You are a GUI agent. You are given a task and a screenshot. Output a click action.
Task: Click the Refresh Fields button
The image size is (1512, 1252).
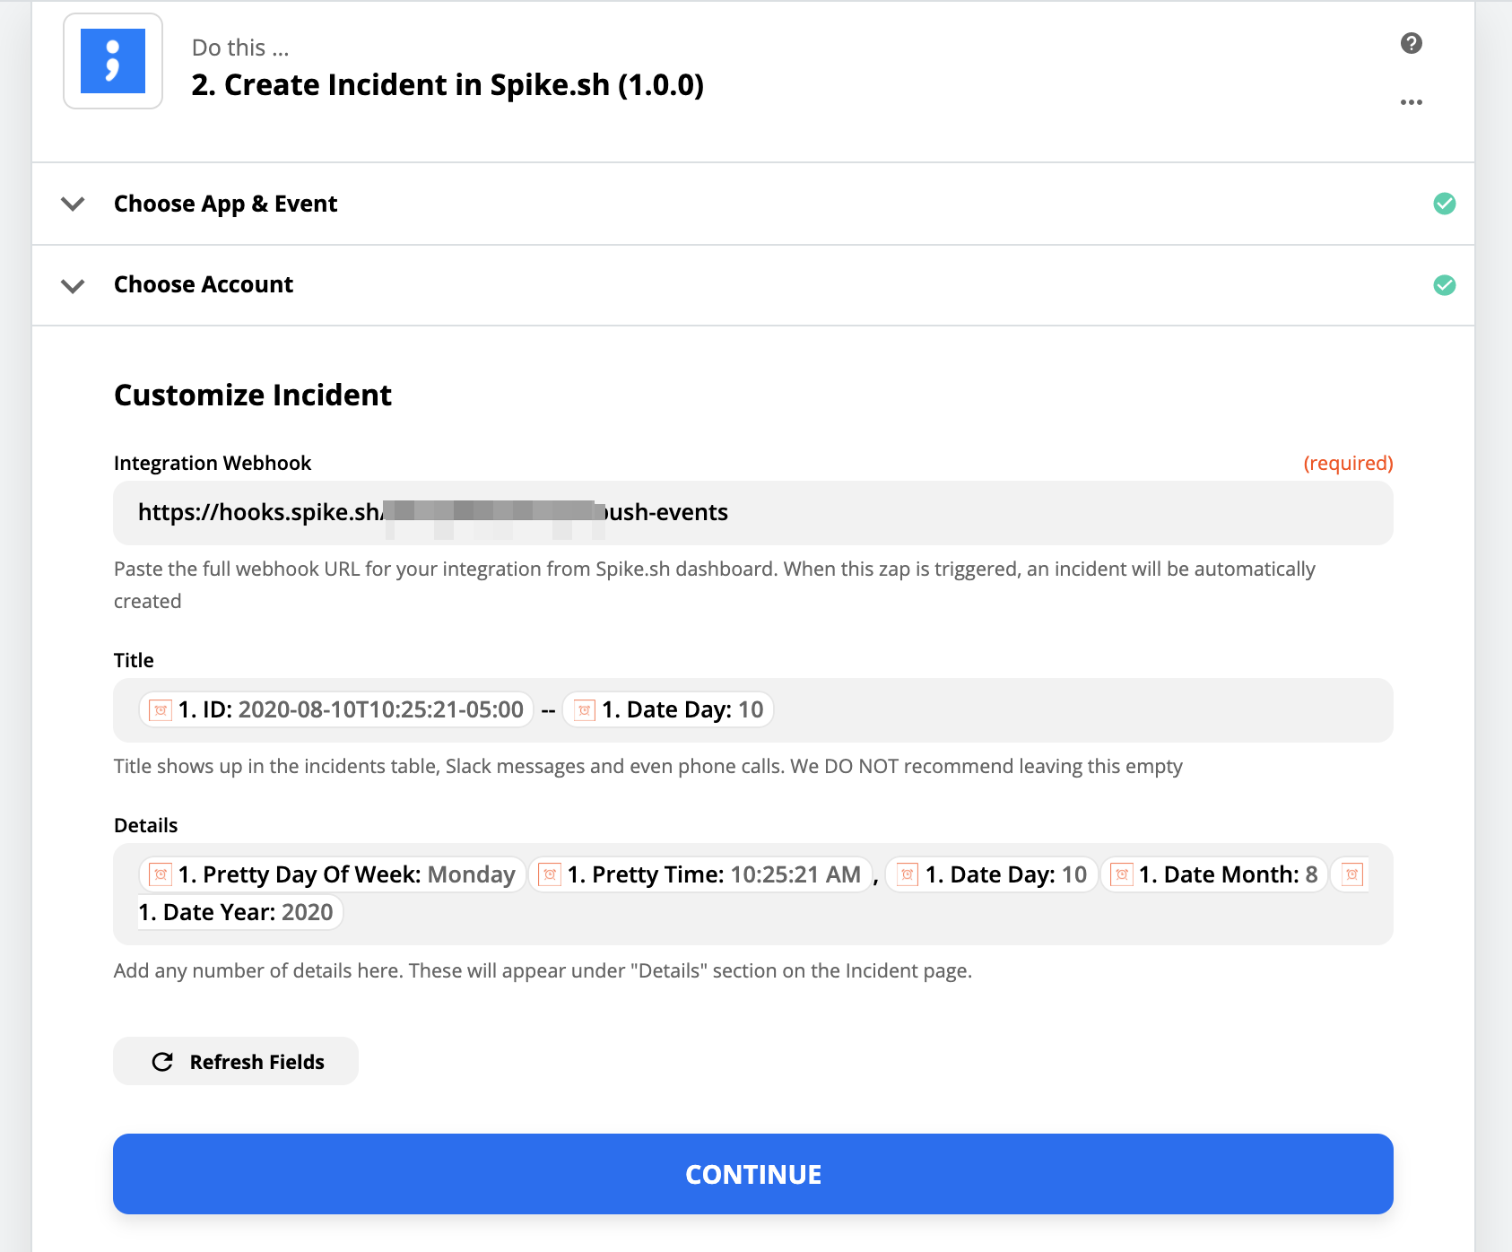point(236,1061)
